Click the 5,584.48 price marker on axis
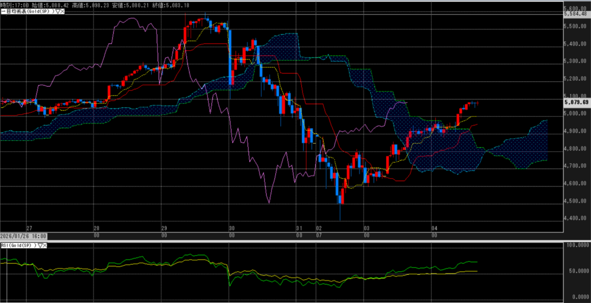This screenshot has height=303, width=591. tap(576, 14)
